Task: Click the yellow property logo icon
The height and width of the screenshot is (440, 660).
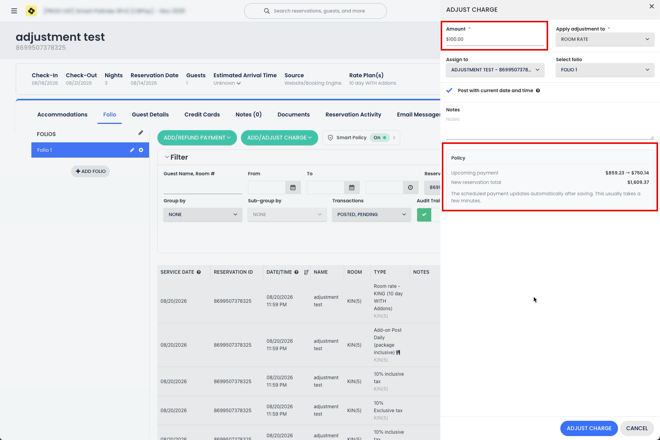Action: [31, 11]
